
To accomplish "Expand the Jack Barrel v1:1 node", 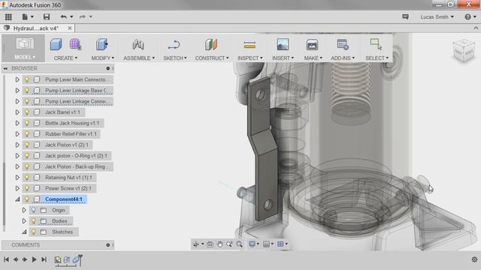I will [x=17, y=112].
